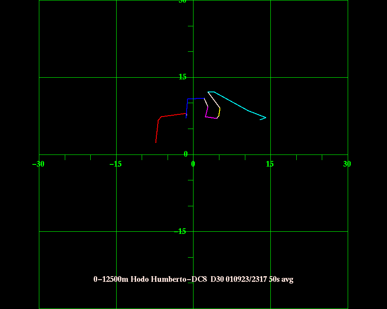
Task: Click the "0" label below the horizontal axis
Action: coord(193,164)
